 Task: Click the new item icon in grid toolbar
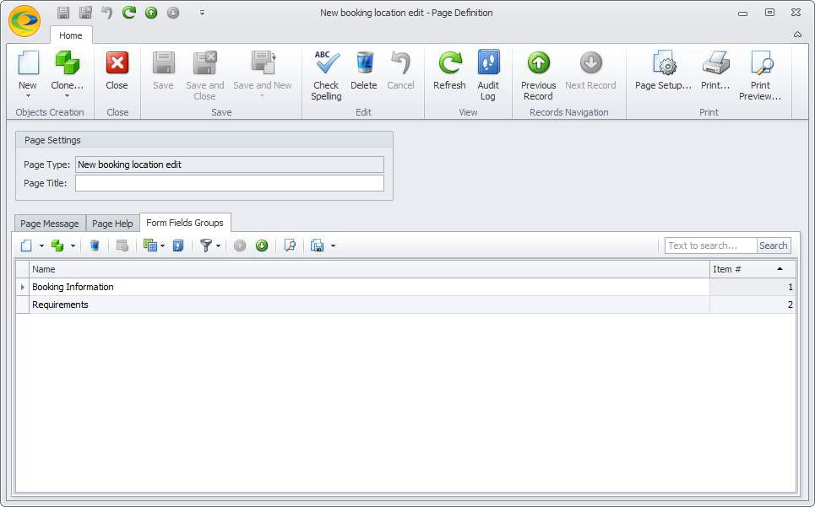26,245
